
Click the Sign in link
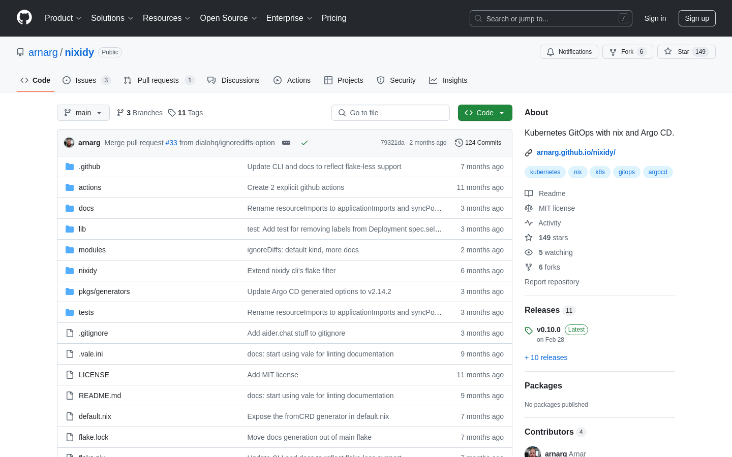pyautogui.click(x=655, y=18)
